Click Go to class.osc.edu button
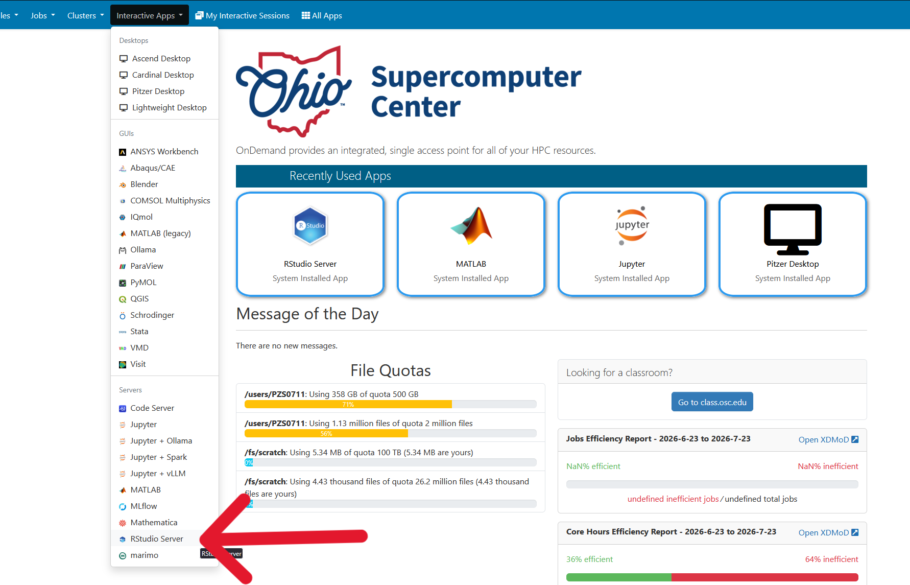The image size is (910, 585). 712,402
